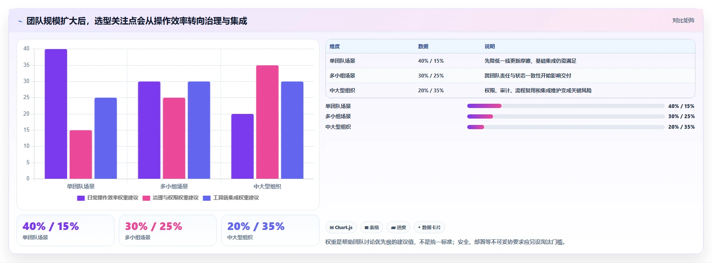Click the pink legend swatch for 治理与权限

click(146, 198)
